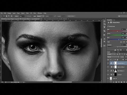Open the Style dropdown in options bar

40,16
